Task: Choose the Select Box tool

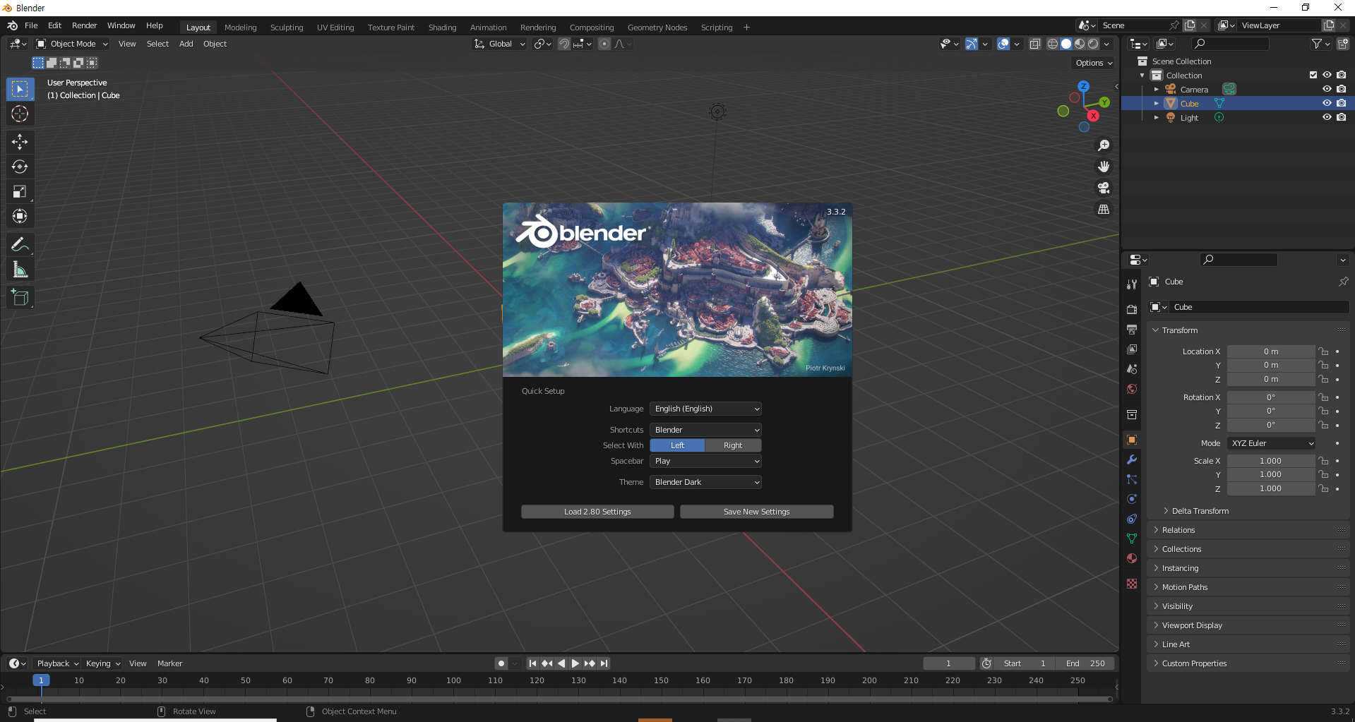Action: (x=20, y=89)
